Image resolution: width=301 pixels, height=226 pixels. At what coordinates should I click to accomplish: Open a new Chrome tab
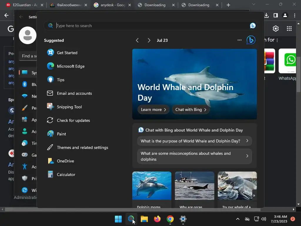pos(228,5)
